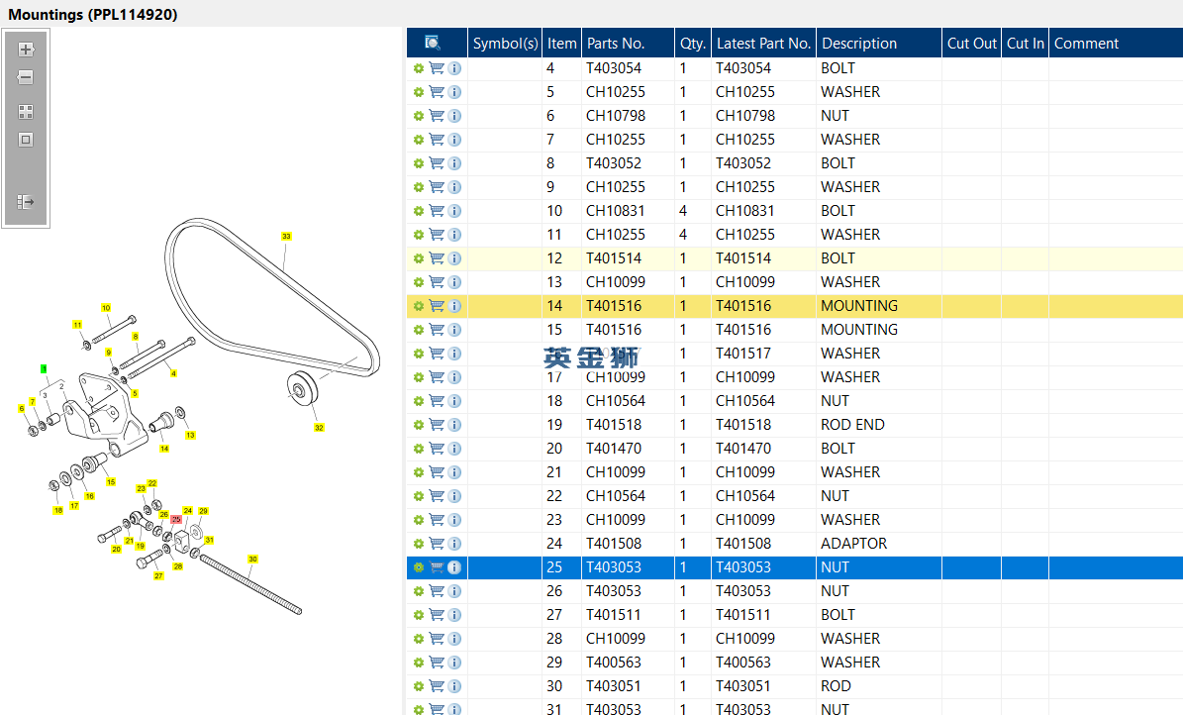Click gear icon for item 4 BOLT
Image resolution: width=1183 pixels, height=715 pixels.
click(419, 68)
